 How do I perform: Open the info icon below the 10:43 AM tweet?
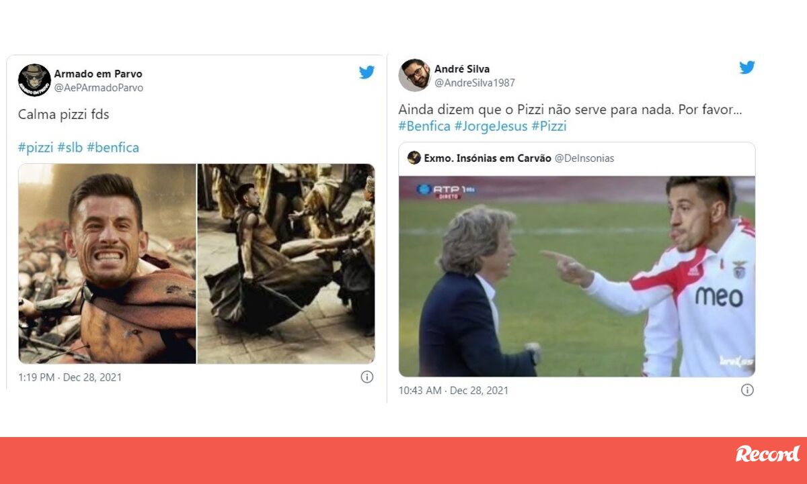pos(747,390)
